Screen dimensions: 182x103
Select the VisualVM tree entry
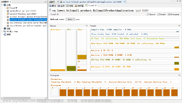pyautogui.click(x=13, y=8)
